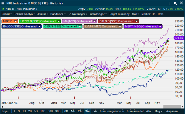
Task: Open the Teknisk Analys menu
Action: [x=24, y=14]
